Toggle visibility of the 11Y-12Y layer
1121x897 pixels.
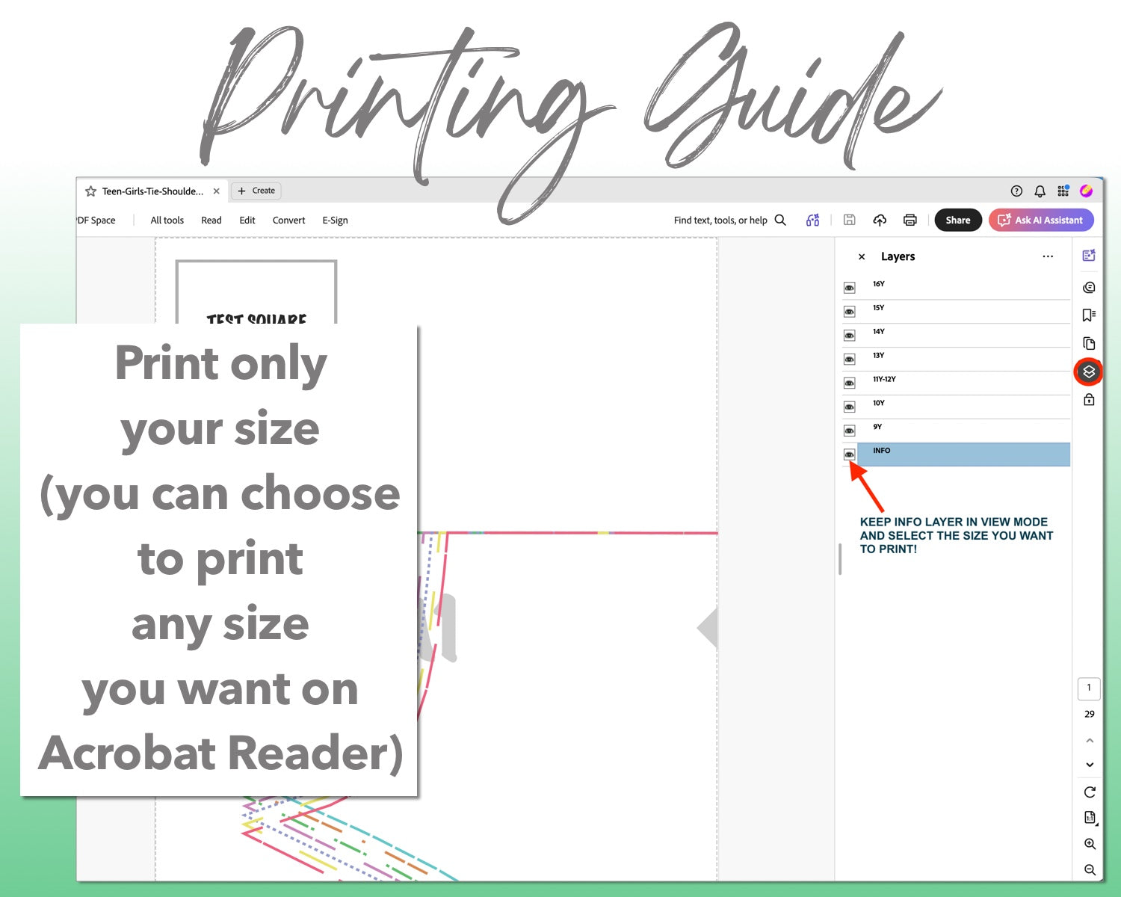click(849, 383)
